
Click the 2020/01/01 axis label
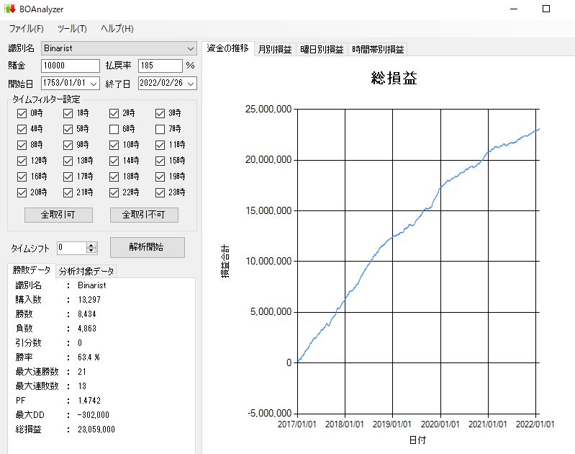[440, 424]
